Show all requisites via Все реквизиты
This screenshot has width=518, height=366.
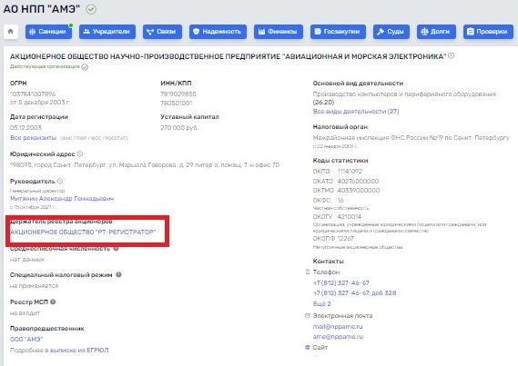click(34, 138)
